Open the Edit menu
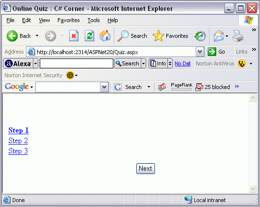The image size is (260, 207). [26, 20]
